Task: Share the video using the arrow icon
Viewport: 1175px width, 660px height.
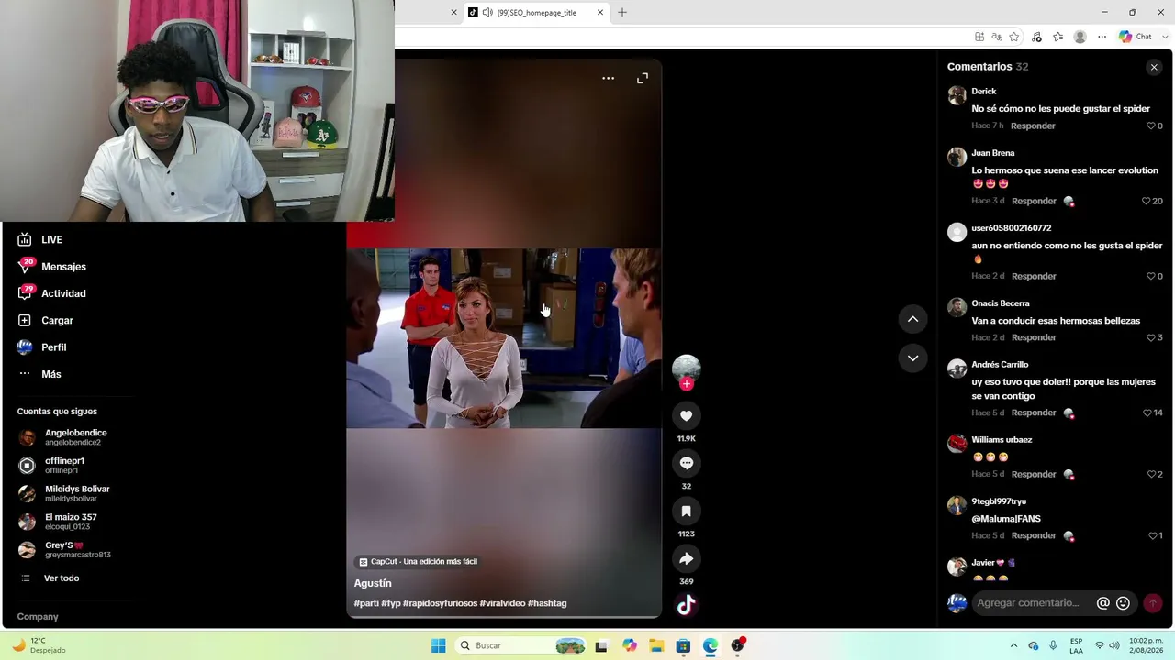Action: coord(686,559)
